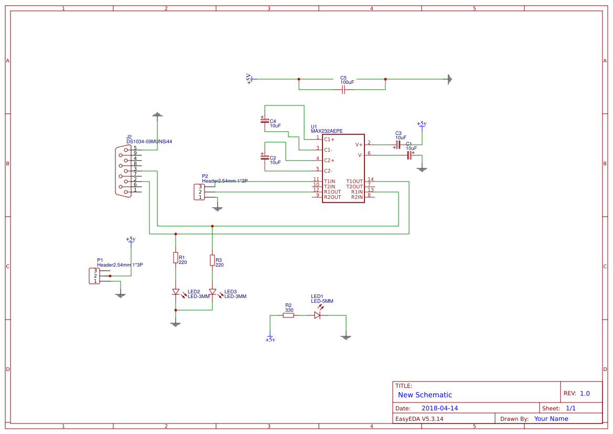
Task: Select resistor R2 330 symbol
Action: (288, 315)
